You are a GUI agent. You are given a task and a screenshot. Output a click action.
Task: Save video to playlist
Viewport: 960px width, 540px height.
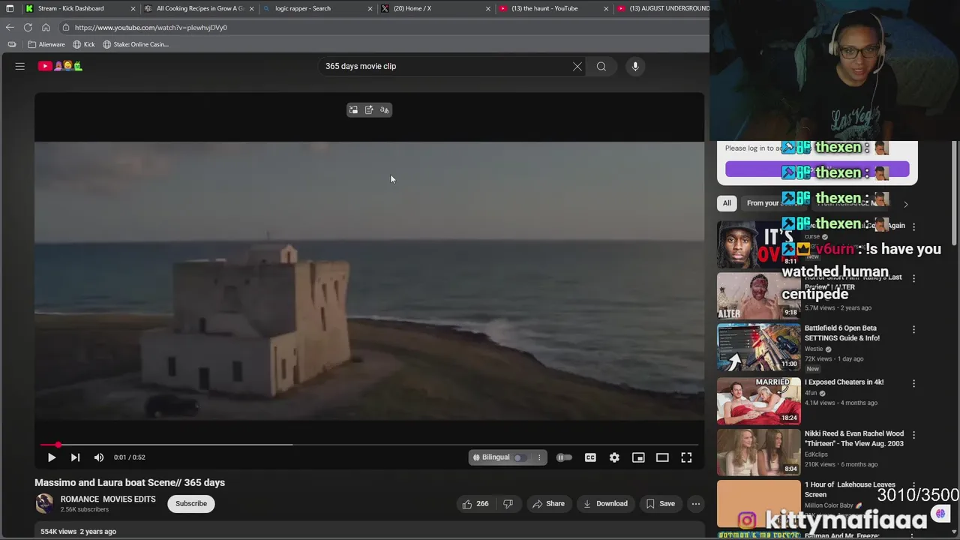(660, 504)
